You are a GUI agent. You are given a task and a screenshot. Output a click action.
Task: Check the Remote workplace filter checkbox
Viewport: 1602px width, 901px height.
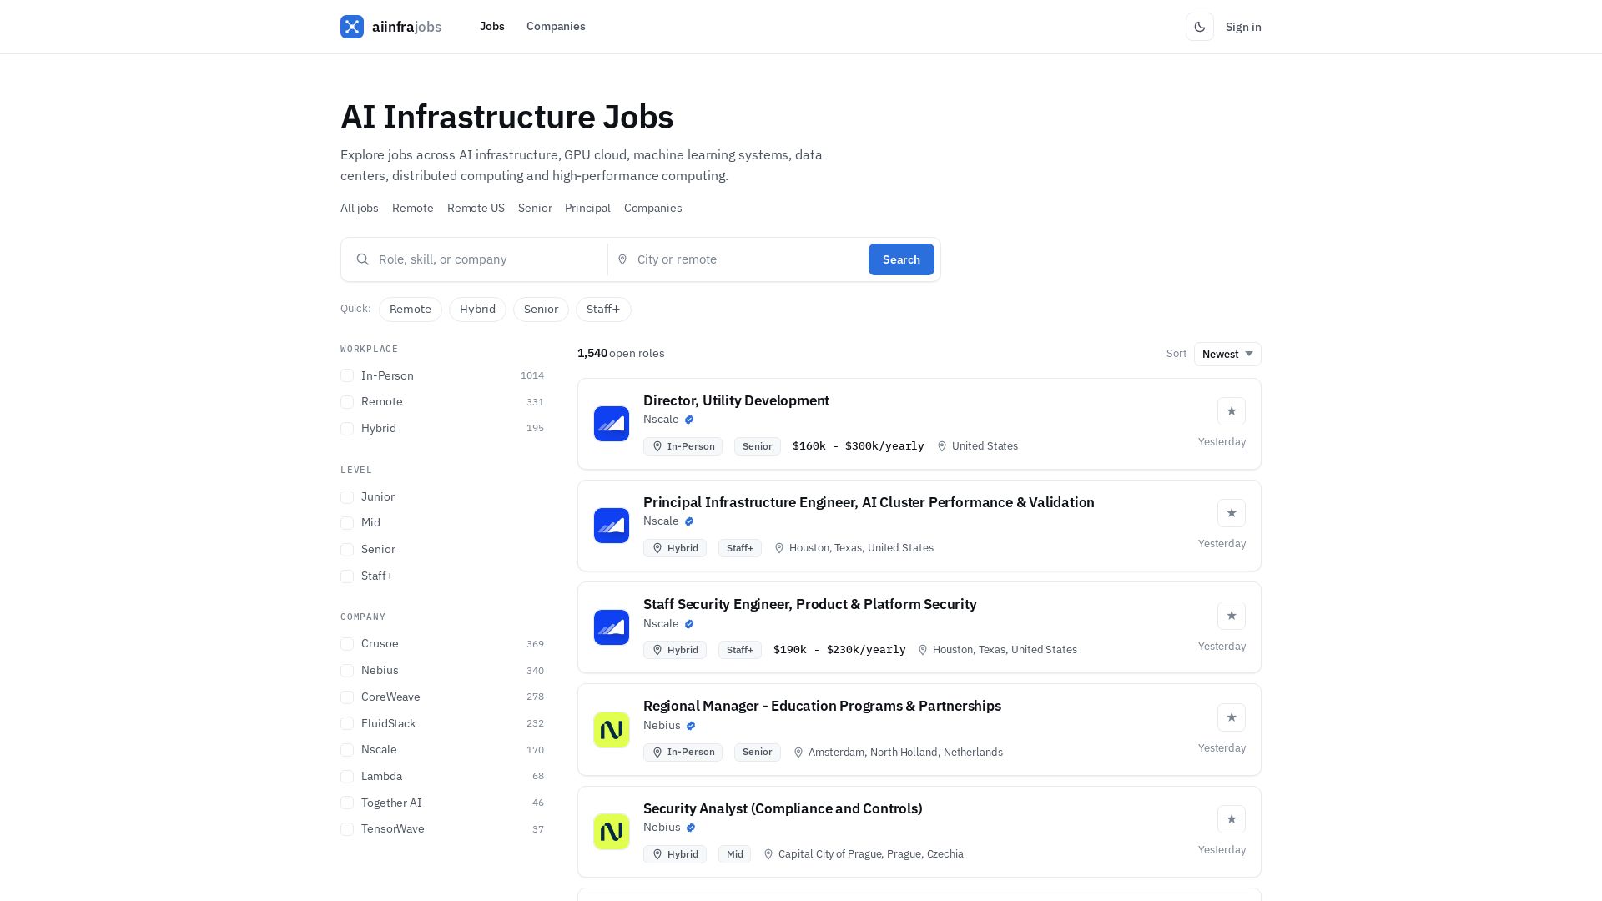point(347,402)
